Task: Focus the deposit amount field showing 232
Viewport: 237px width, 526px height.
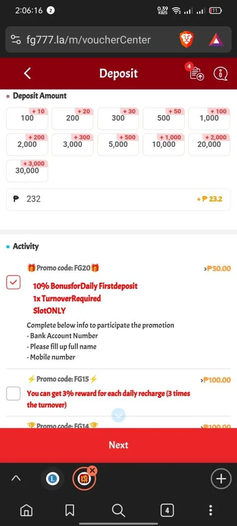Action: pyautogui.click(x=118, y=199)
